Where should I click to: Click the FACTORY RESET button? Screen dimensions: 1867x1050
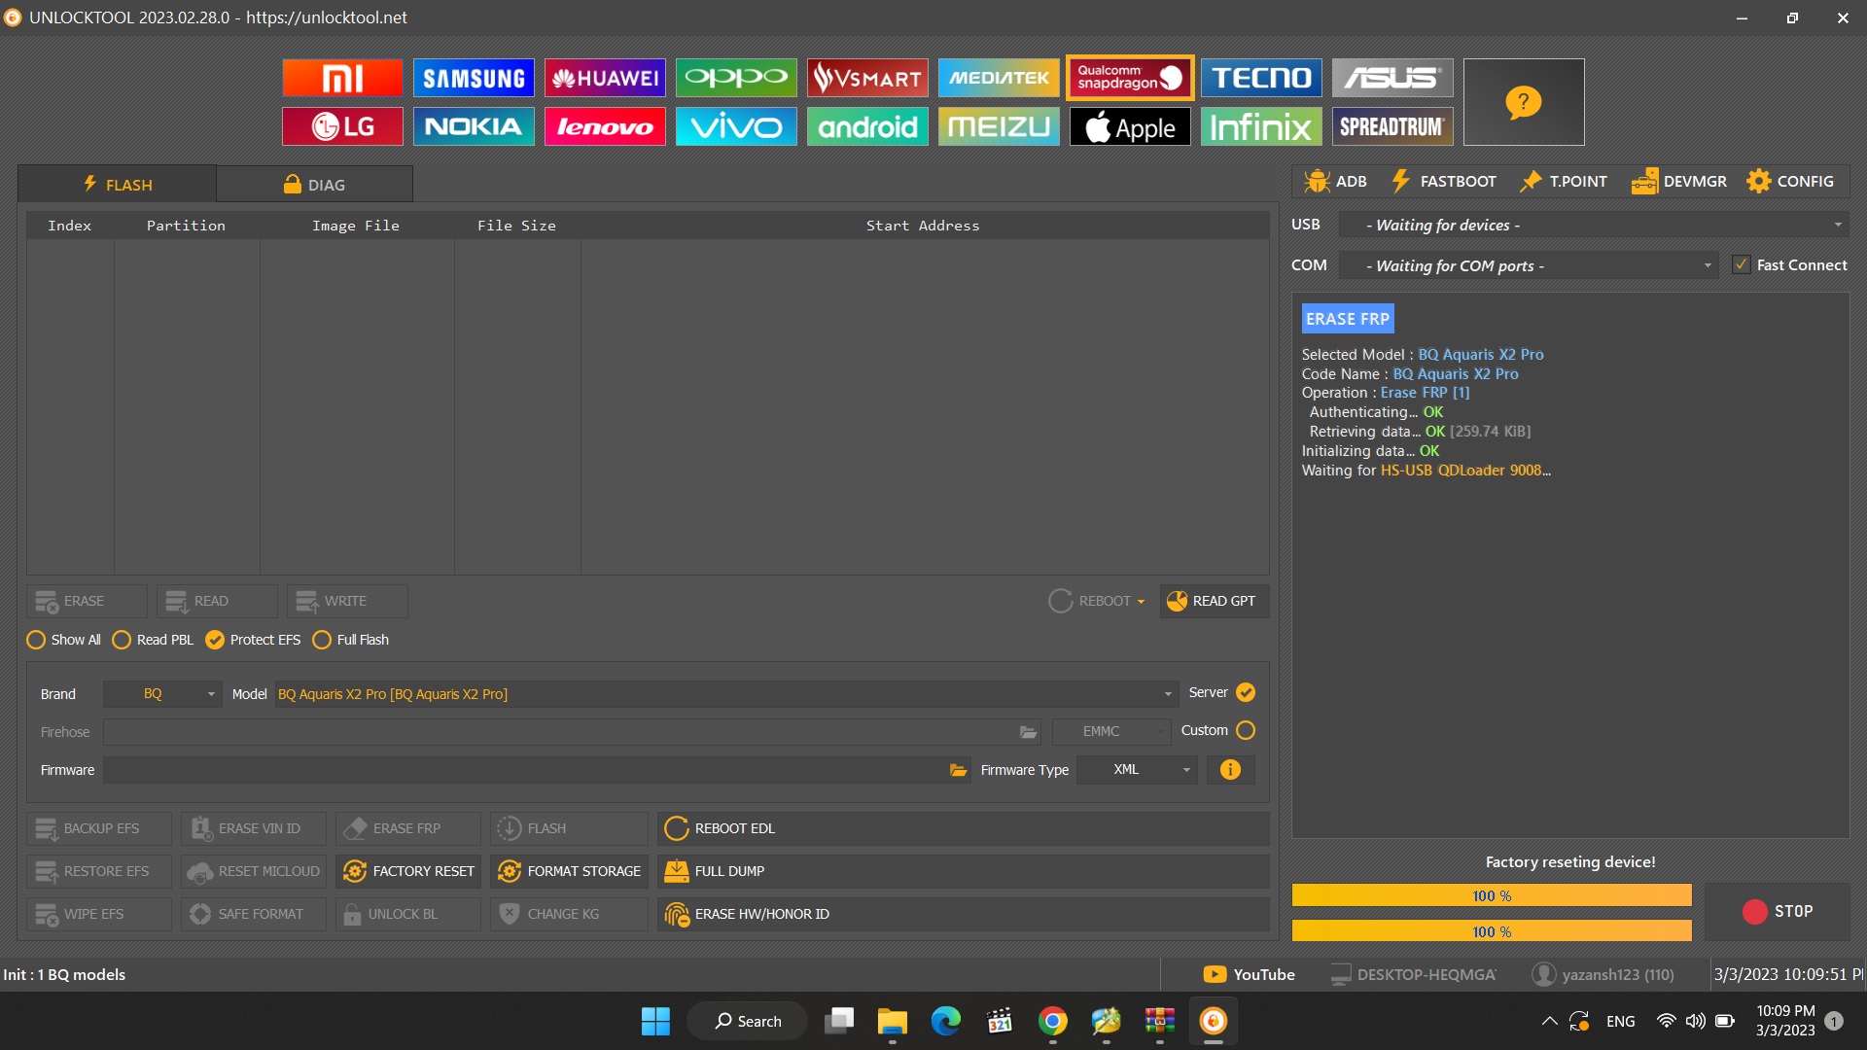point(408,871)
